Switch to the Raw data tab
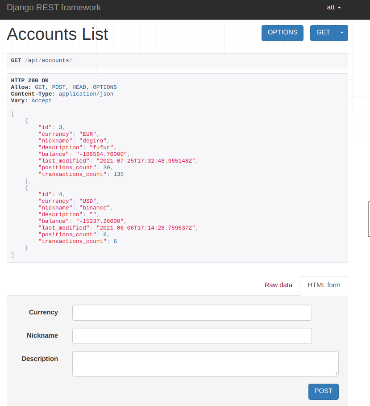The height and width of the screenshot is (406, 370). click(x=278, y=285)
